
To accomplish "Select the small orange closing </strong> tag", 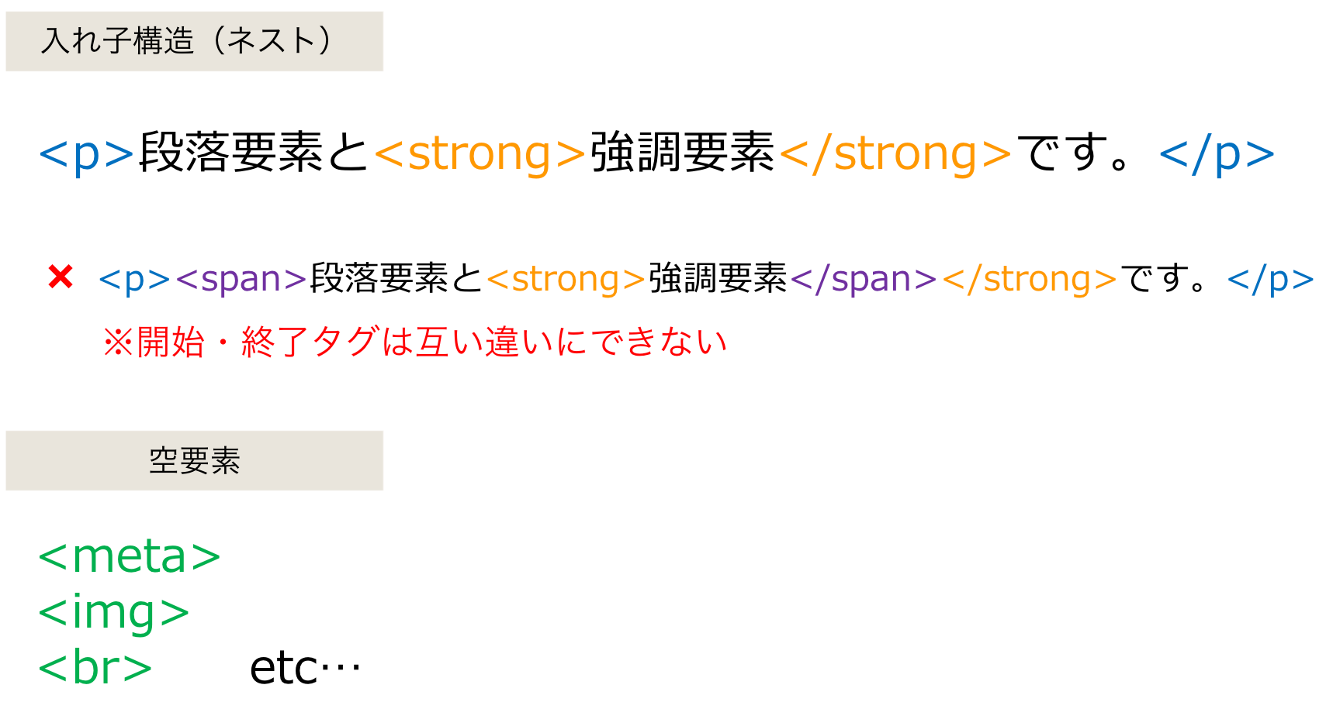I will coord(1029,279).
